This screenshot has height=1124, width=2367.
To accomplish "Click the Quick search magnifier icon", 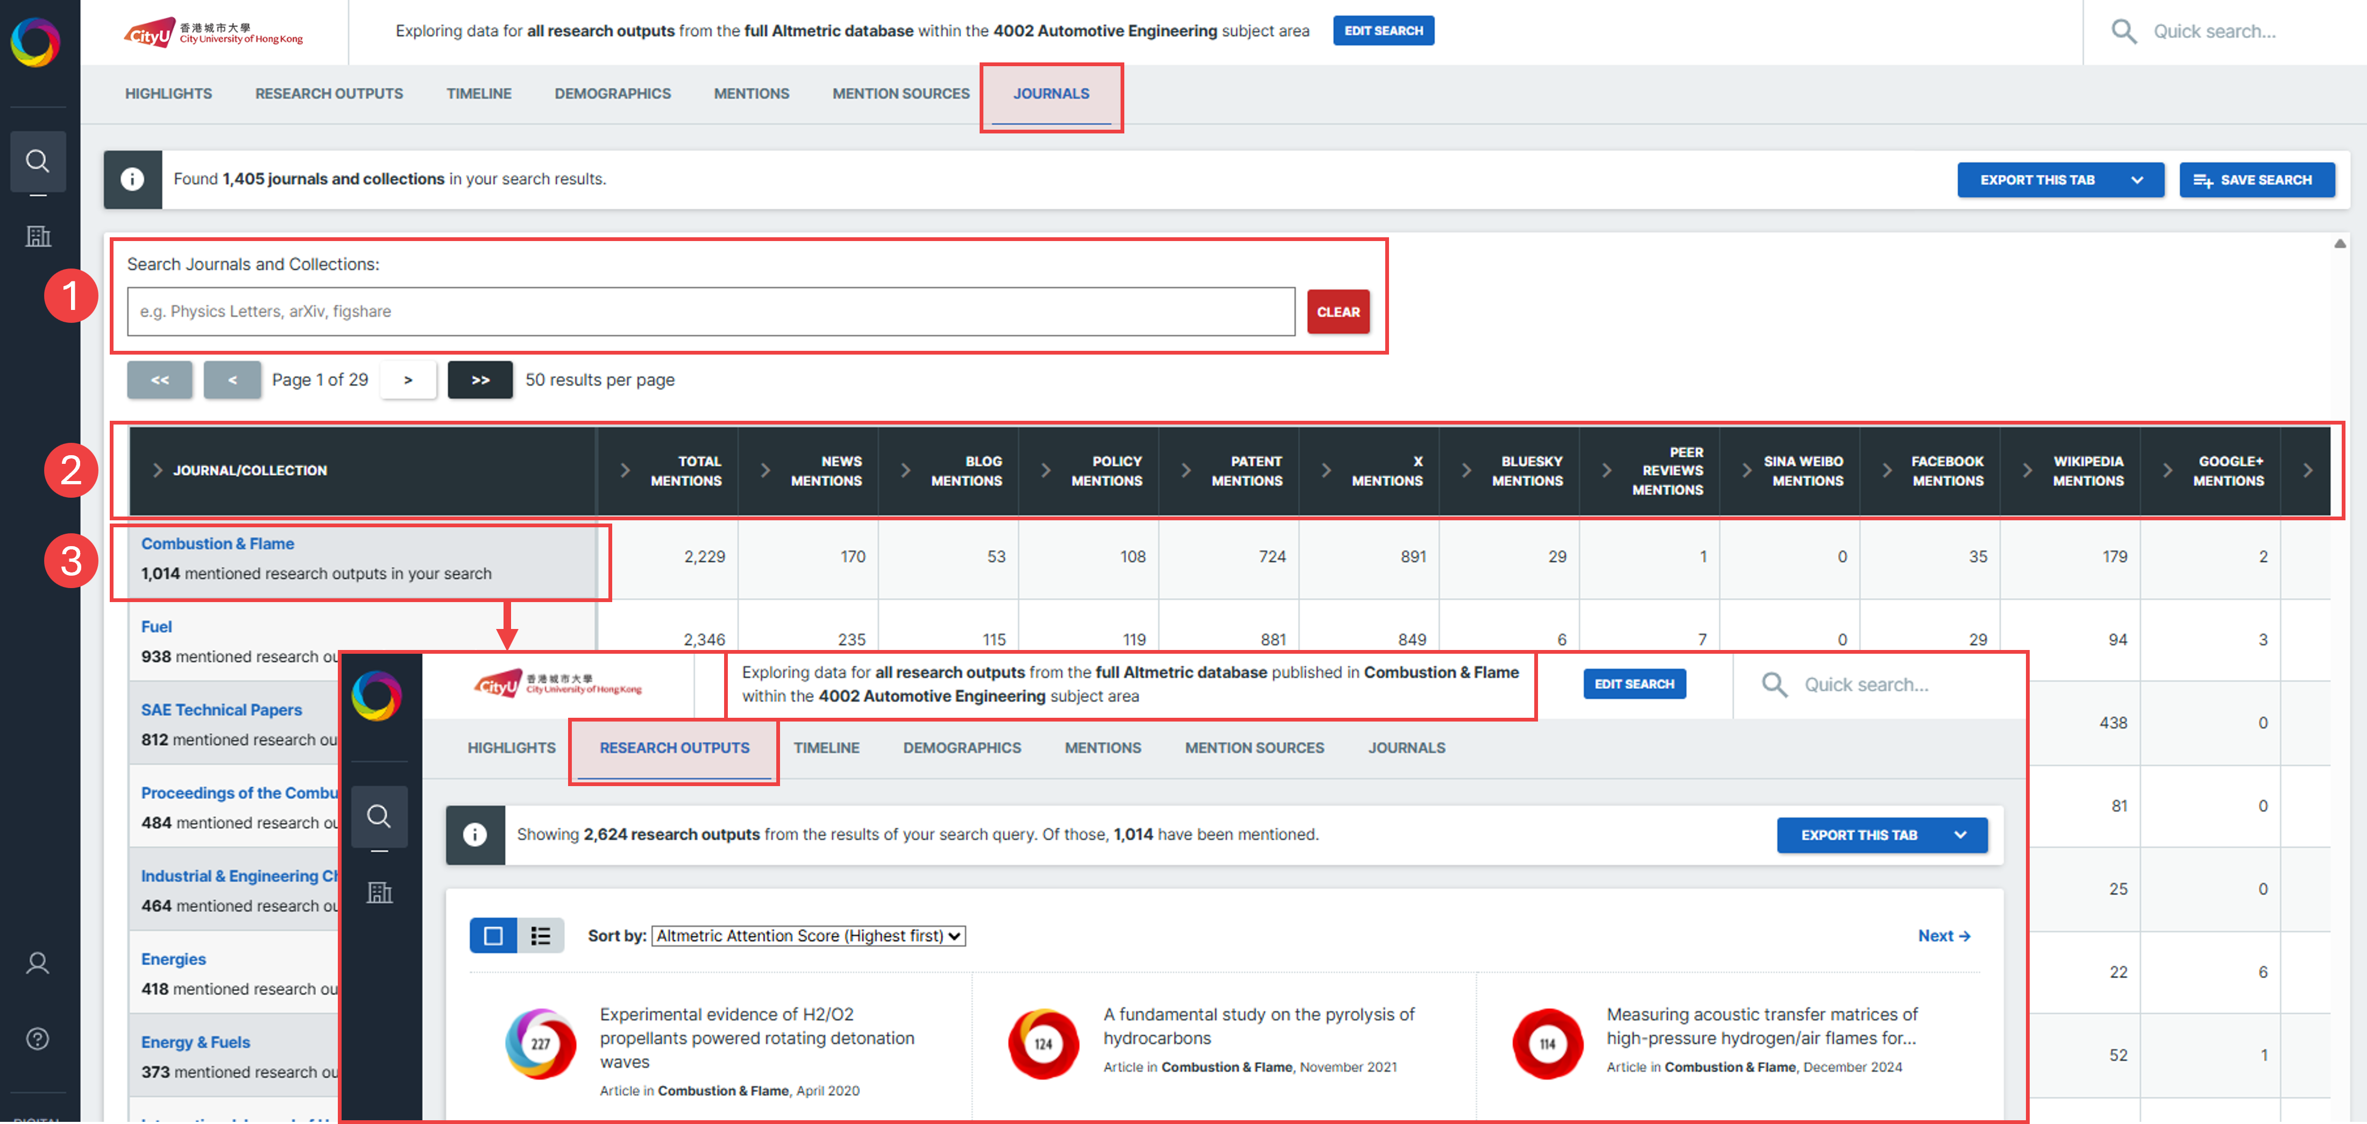I will coord(2123,31).
